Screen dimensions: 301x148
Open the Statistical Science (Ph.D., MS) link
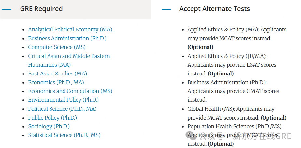pos(64,135)
